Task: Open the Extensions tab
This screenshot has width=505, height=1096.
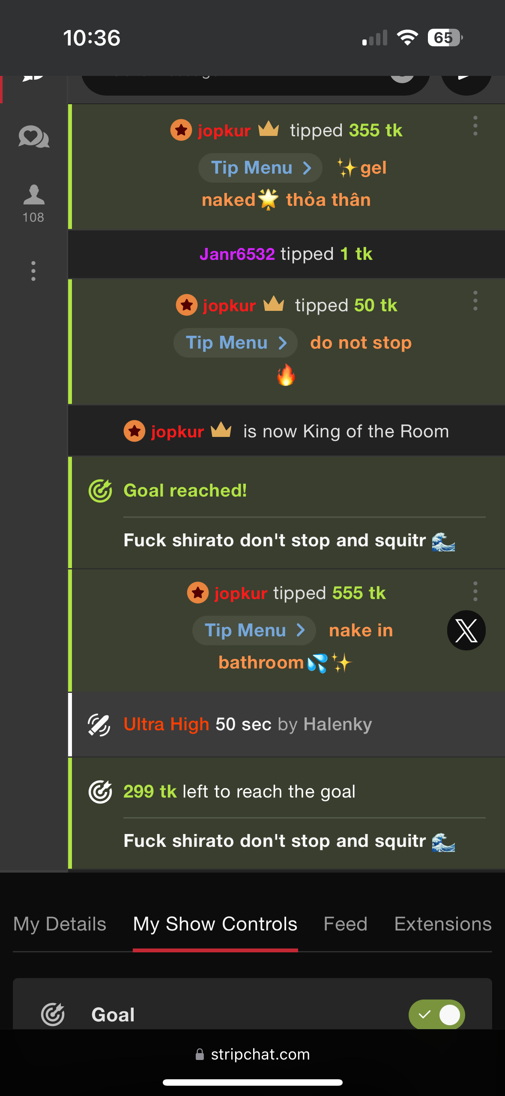Action: [443, 924]
